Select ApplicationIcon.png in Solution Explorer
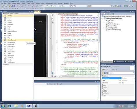The width and height of the screenshot is (137, 109). pos(114,24)
